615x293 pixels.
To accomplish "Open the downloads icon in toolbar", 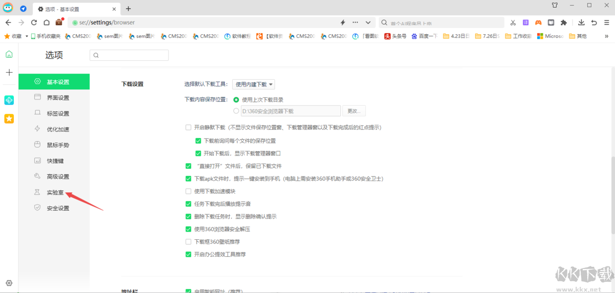I will click(x=581, y=22).
